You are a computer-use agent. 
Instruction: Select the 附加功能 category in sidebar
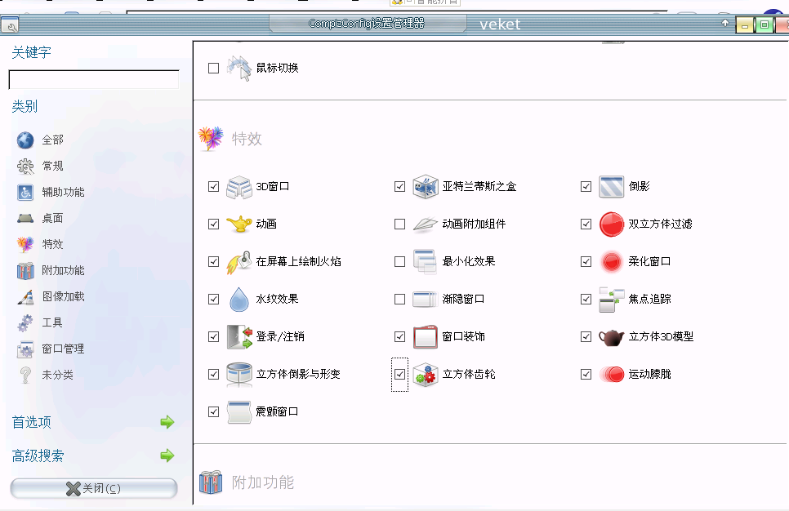point(63,271)
